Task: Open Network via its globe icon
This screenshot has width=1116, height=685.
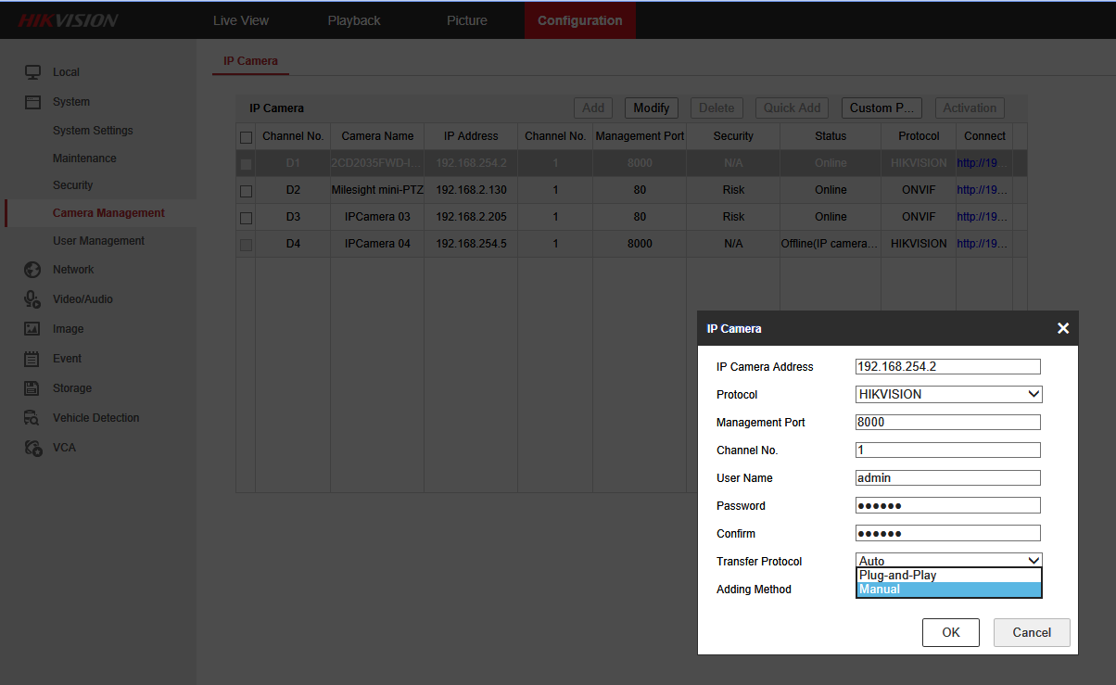Action: coord(32,270)
